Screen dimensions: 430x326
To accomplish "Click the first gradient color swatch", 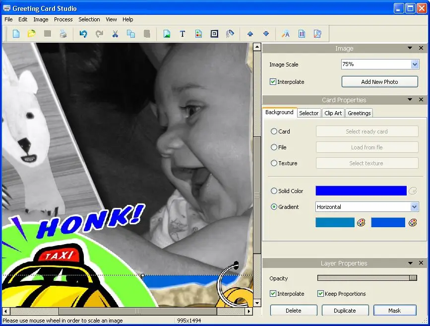I will 335,223.
